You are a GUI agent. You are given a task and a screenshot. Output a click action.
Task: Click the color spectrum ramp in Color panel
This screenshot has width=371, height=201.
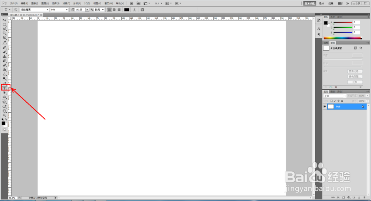tap(342, 38)
